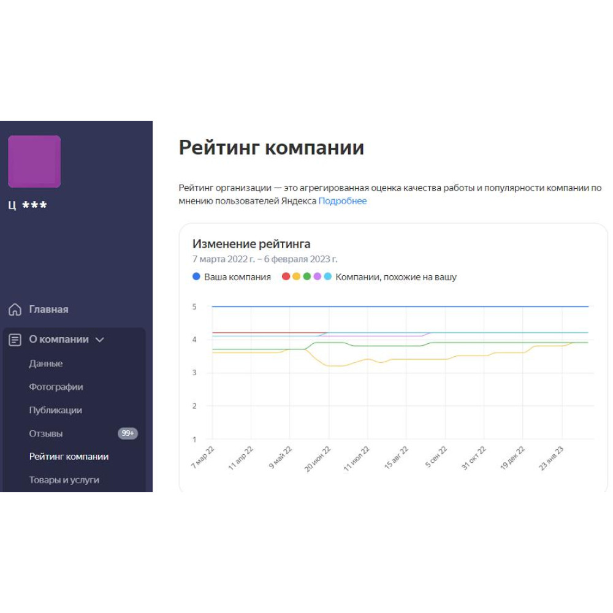Click the red competitor legend dot
The image size is (613, 613).
pyautogui.click(x=286, y=277)
